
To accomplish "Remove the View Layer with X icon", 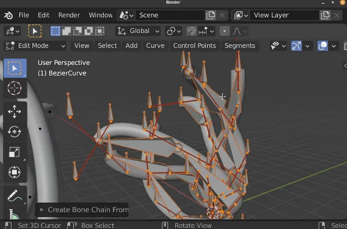I will pyautogui.click(x=337, y=15).
